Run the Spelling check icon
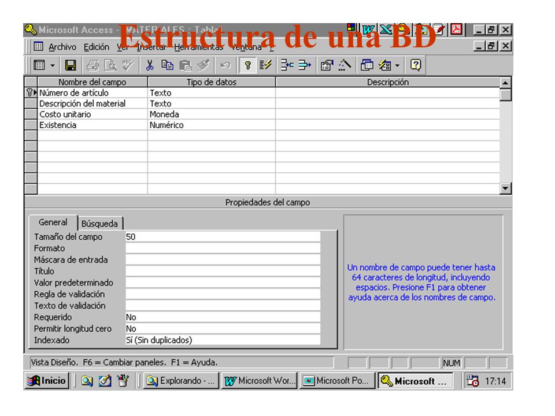This screenshot has height=416, width=555. coord(128,65)
